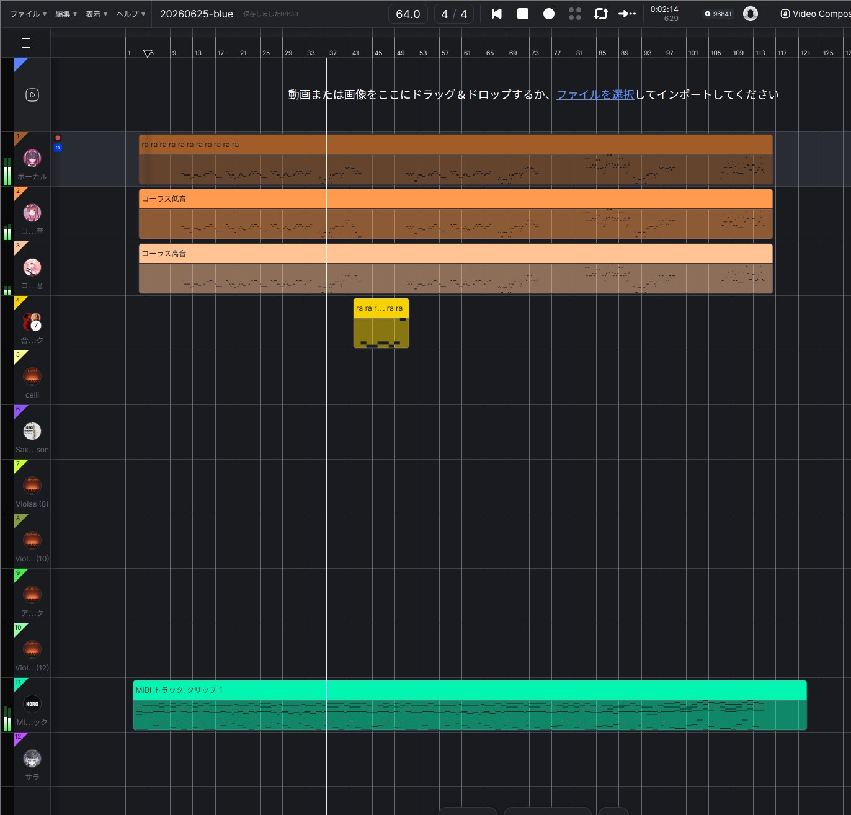Start recording with the round record button
Screen dimensions: 851x815
coord(549,14)
